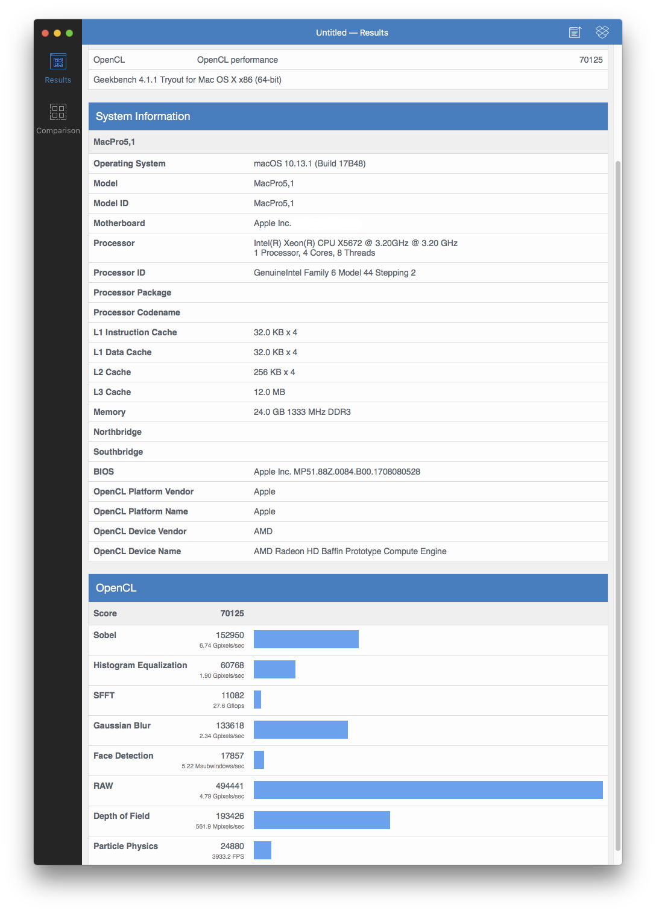Click the Histogram Equalization result bar

pyautogui.click(x=274, y=669)
